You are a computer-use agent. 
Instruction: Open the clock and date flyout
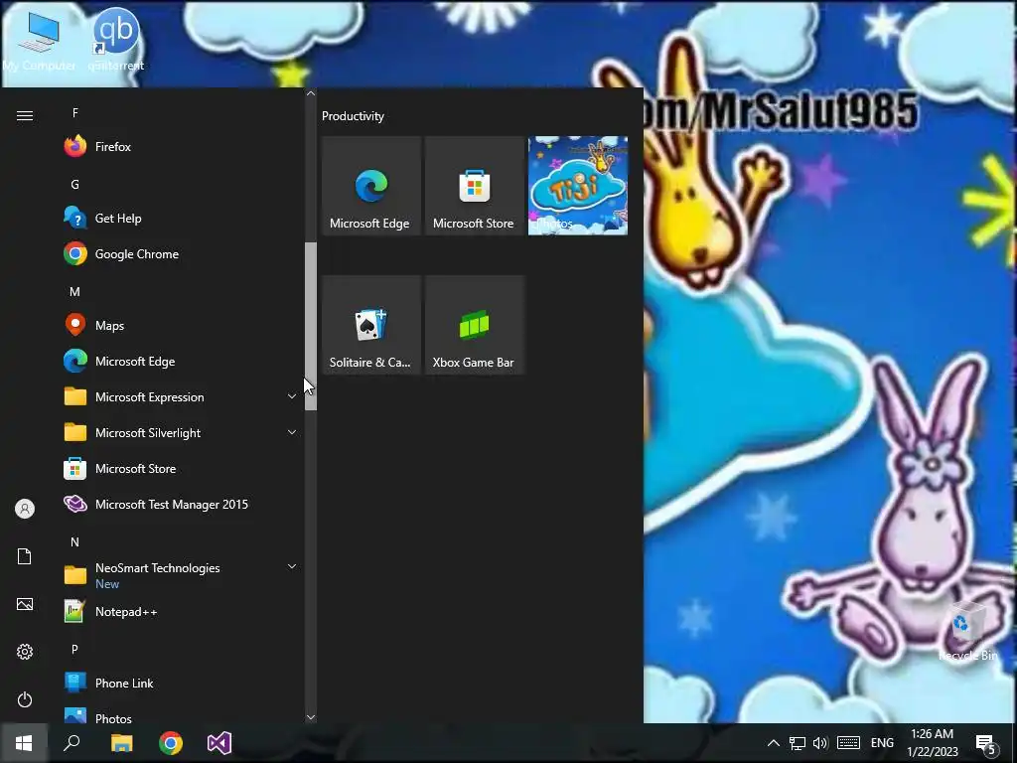(932, 743)
